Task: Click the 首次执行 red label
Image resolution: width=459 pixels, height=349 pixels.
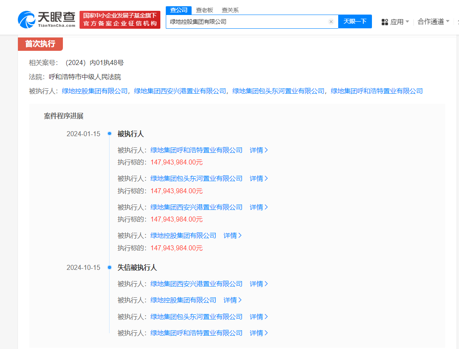Action: pos(40,44)
